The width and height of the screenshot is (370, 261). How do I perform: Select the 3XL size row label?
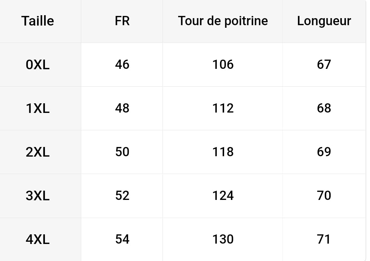[38, 196]
